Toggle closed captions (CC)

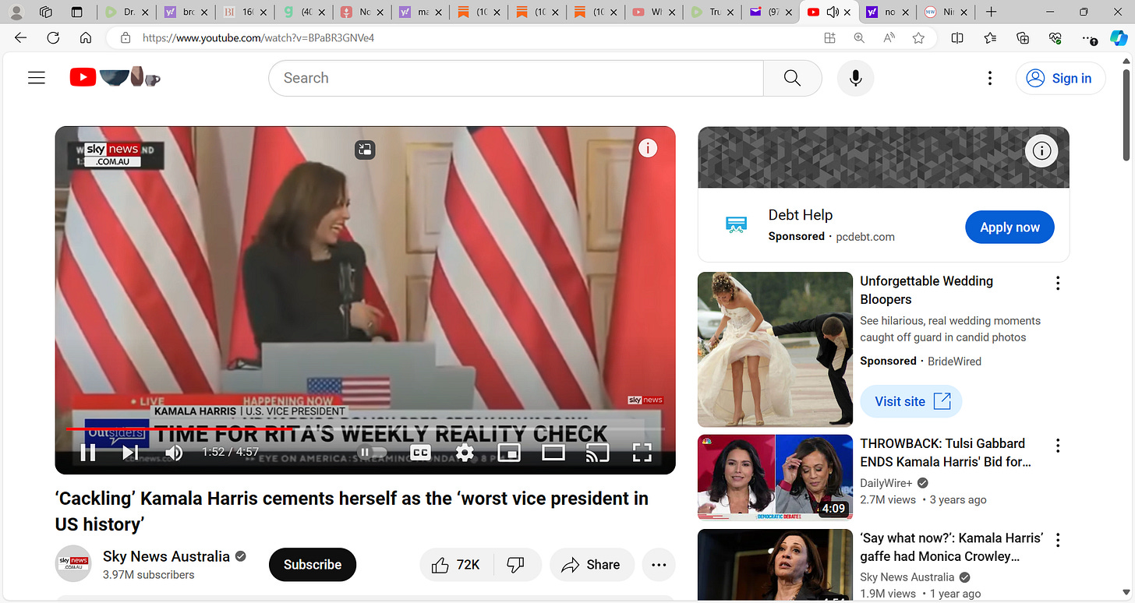pos(420,453)
